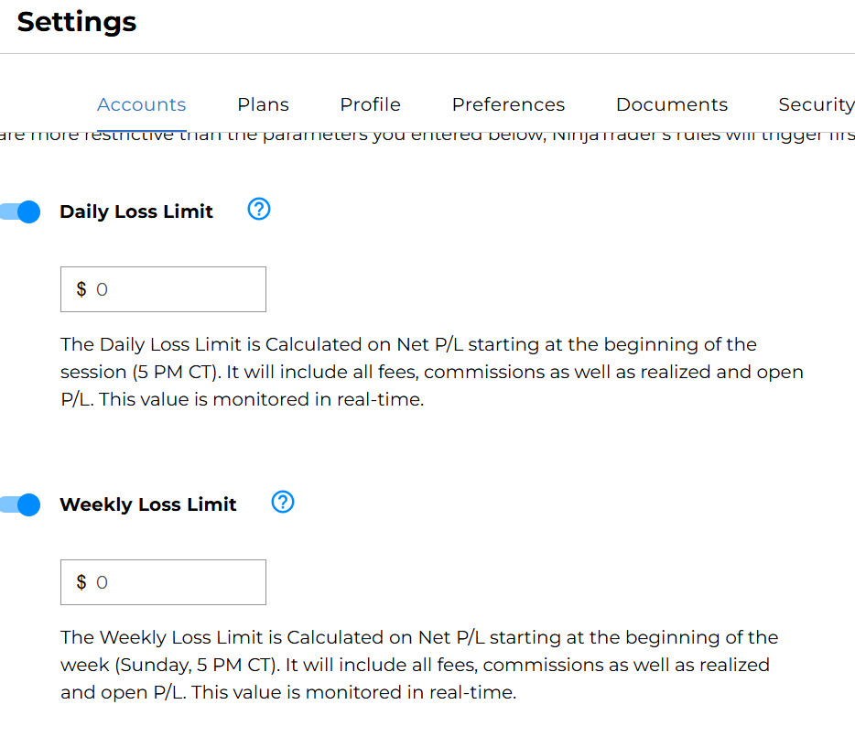Go to the Profile tab
This screenshot has height=737, width=855.
[x=370, y=104]
